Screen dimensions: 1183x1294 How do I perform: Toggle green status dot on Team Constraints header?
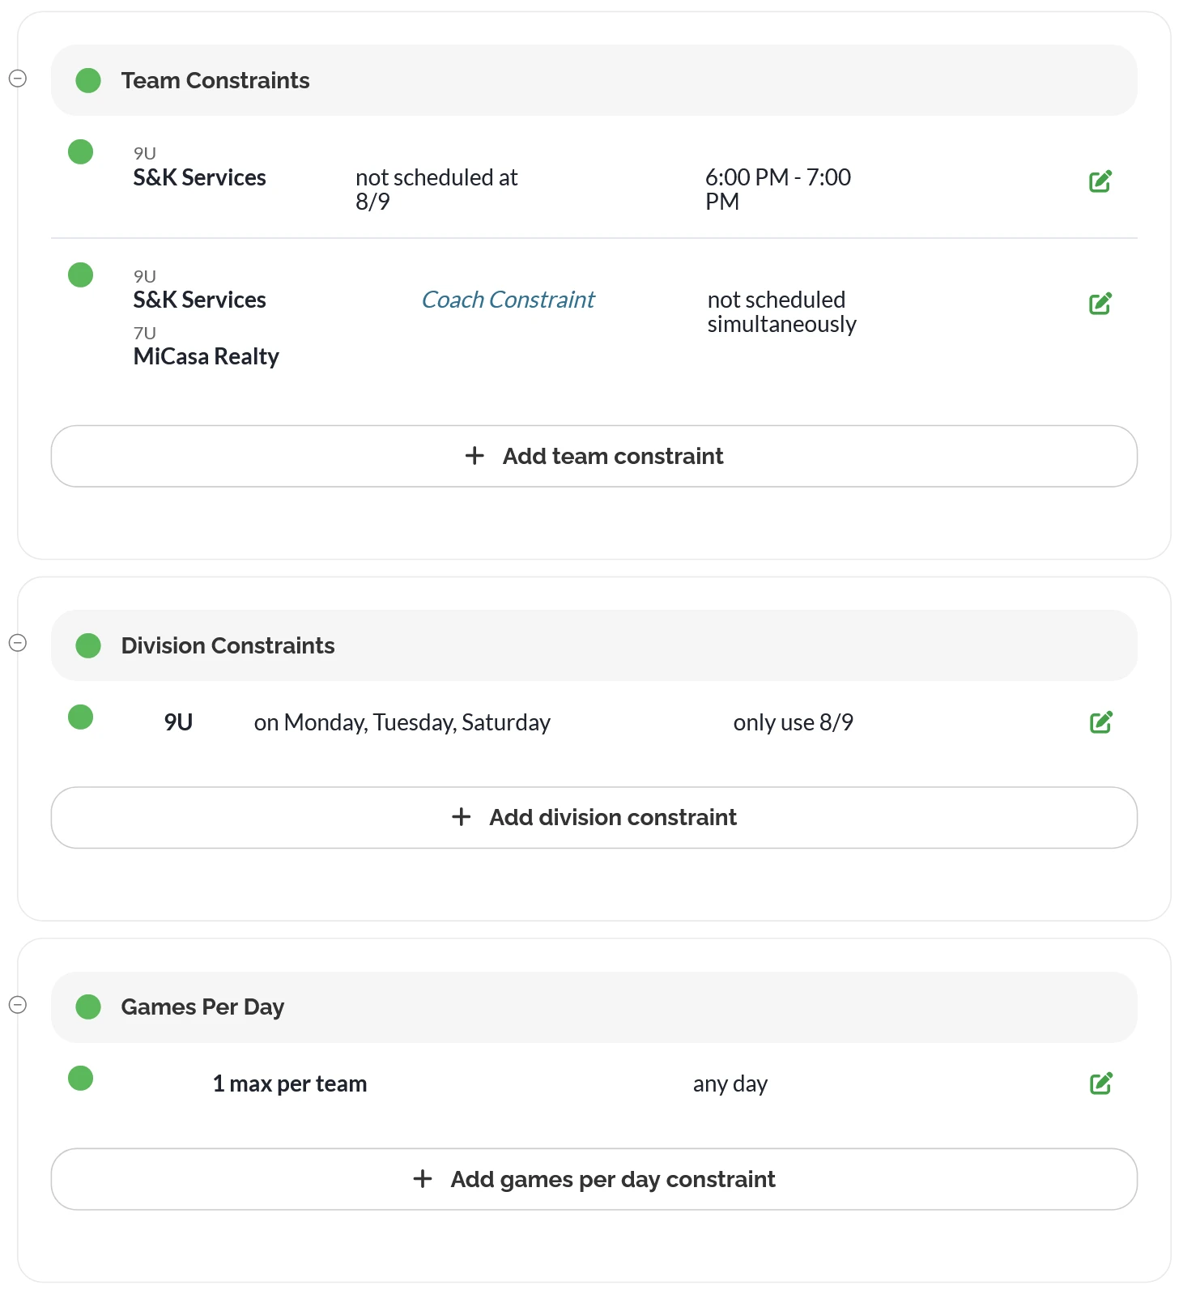(88, 80)
